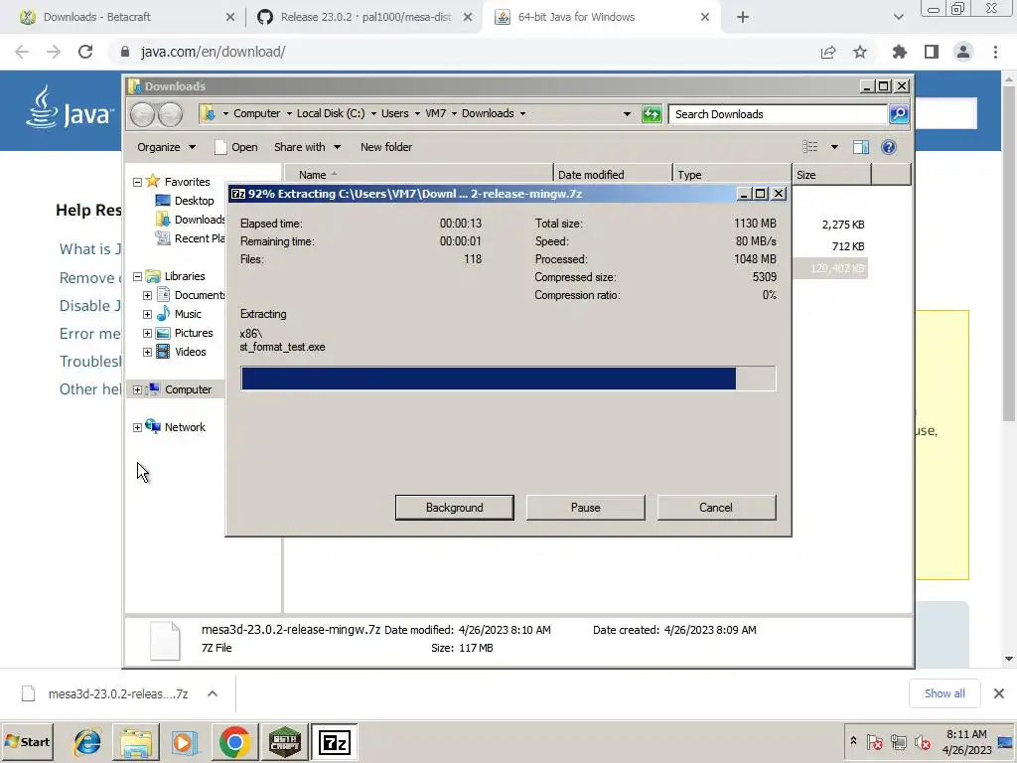The width and height of the screenshot is (1017, 763).
Task: Click the green refresh button in Explorer
Action: tap(652, 114)
